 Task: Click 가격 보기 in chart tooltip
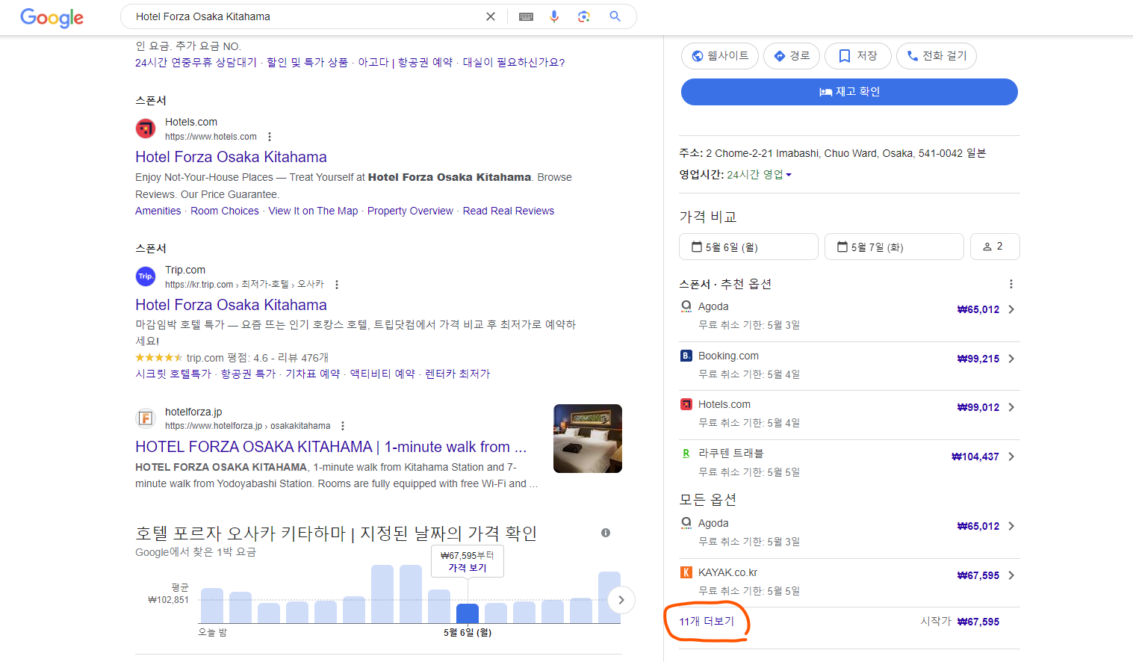468,568
